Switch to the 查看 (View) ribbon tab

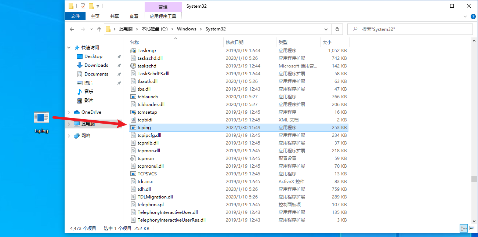coord(134,16)
